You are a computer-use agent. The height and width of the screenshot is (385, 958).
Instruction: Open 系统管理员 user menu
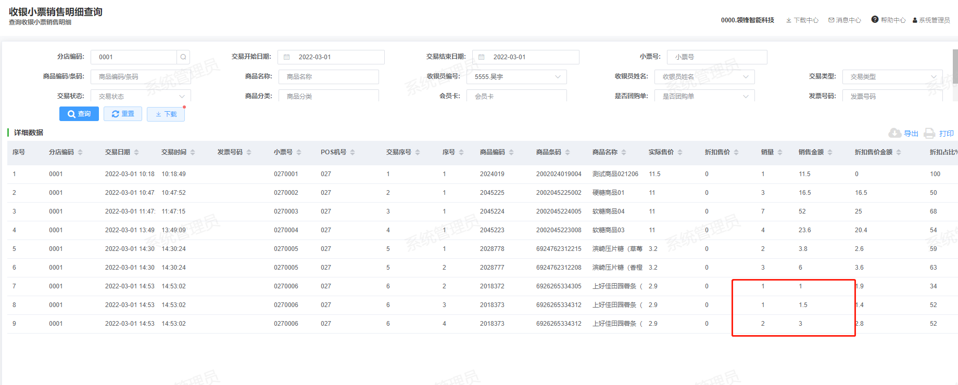[931, 20]
